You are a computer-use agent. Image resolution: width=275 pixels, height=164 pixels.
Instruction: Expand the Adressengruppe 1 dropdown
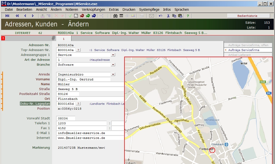pos(113,55)
